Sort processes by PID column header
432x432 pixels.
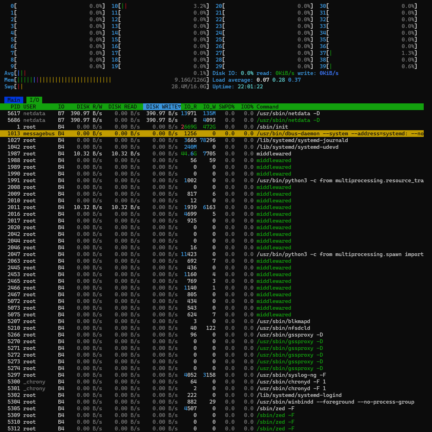point(15,107)
